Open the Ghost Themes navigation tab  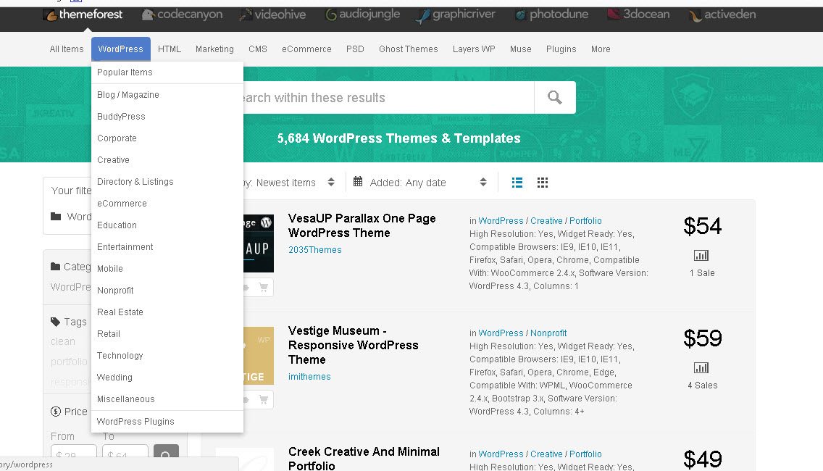pos(409,49)
